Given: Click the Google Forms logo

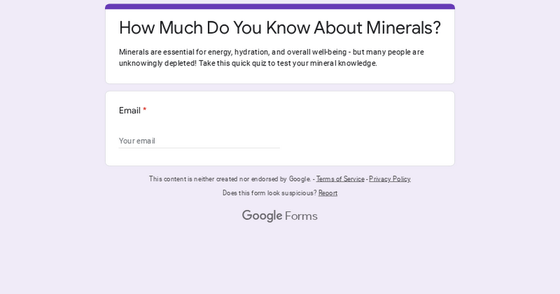Looking at the screenshot, I should point(280,216).
